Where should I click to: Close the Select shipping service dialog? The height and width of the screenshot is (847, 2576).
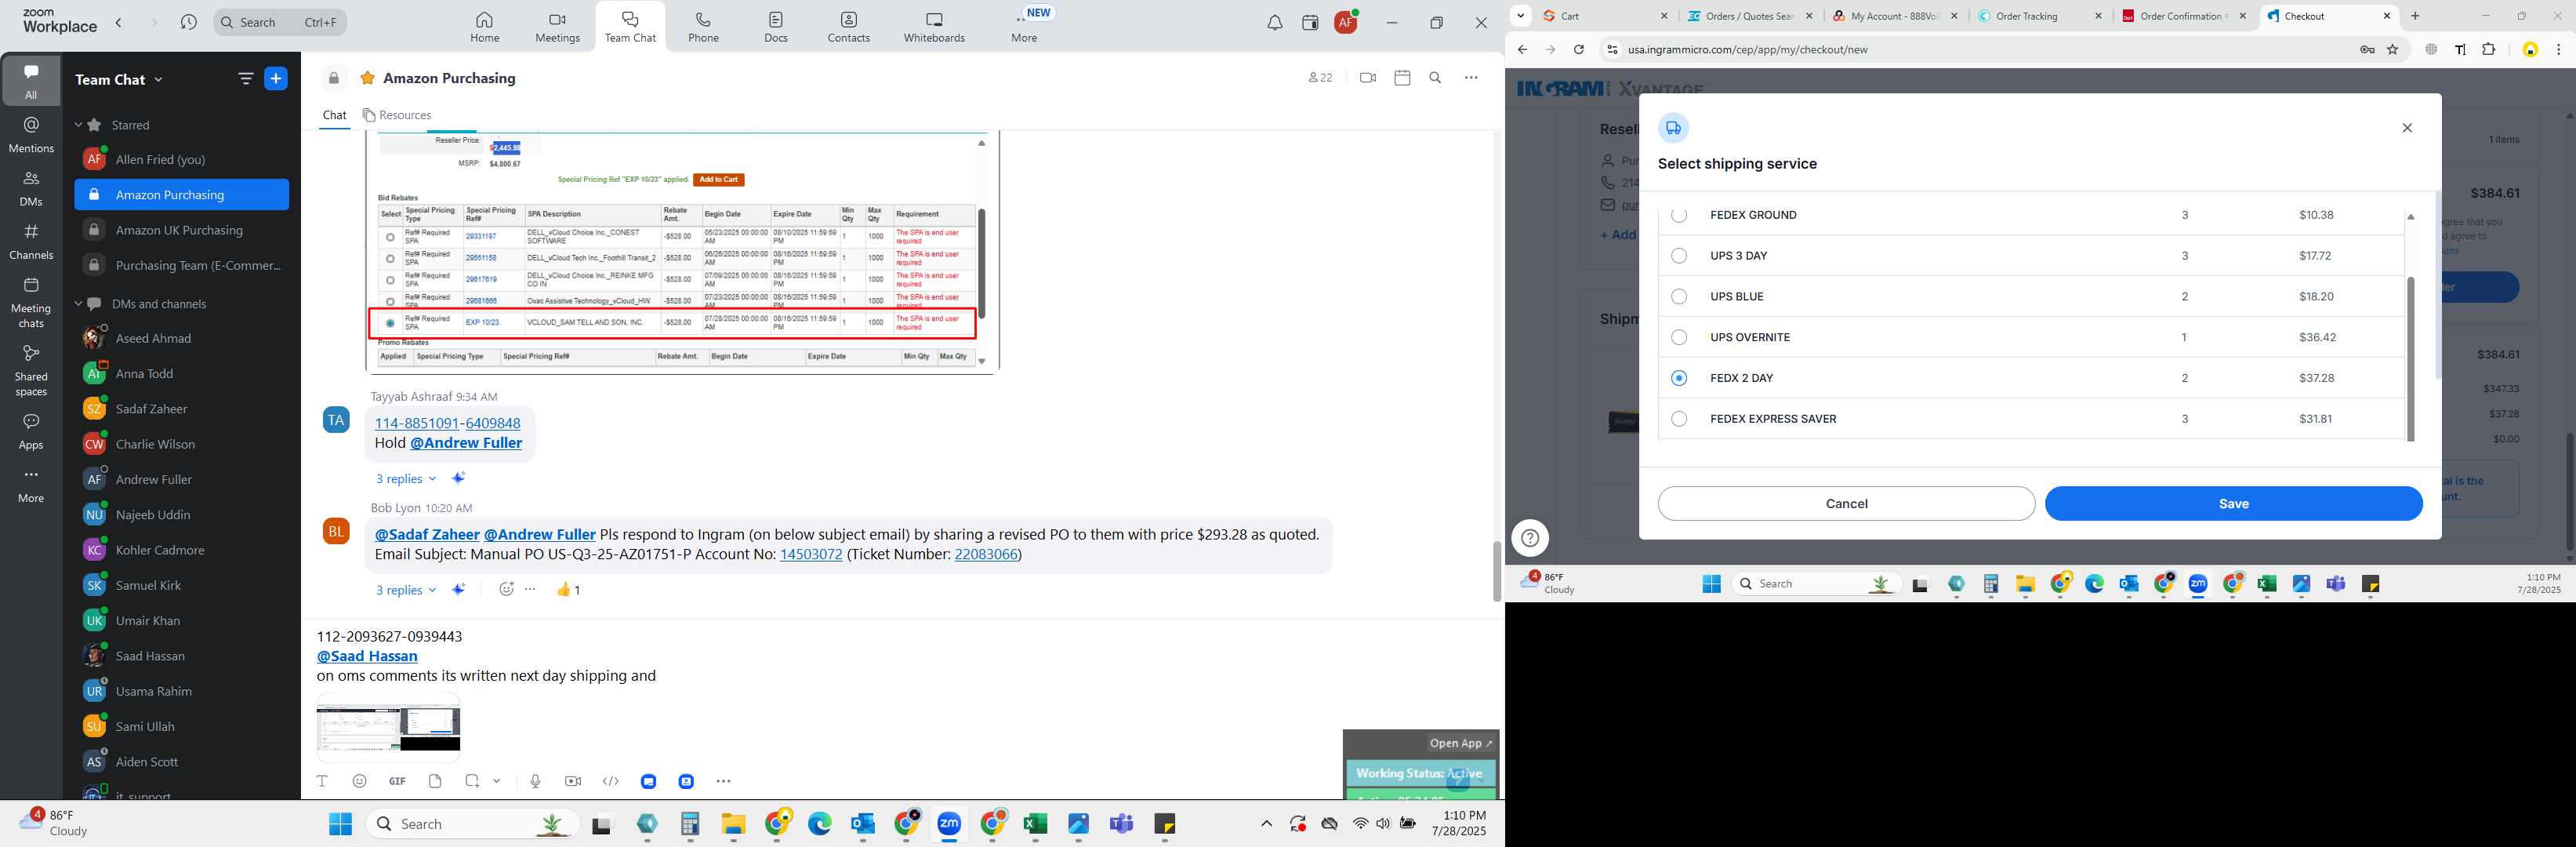2407,128
